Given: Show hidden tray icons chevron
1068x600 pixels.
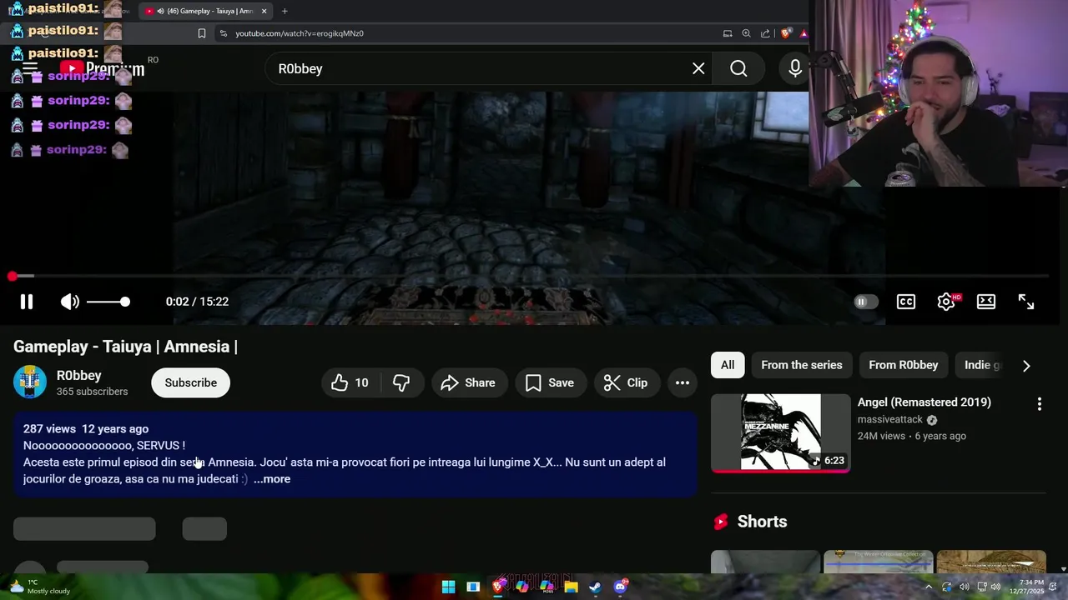Looking at the screenshot, I should [x=929, y=587].
